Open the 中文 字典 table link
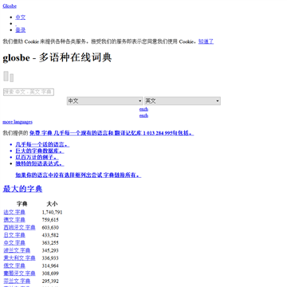 click(14, 243)
